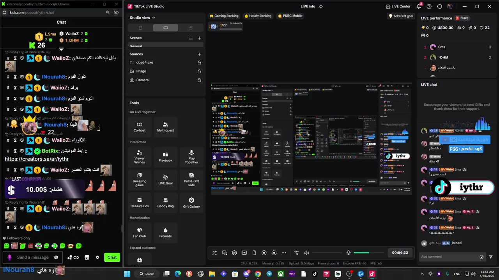Viewport: 499px width, 280px height.
Task: Open the LIVE Goal tool
Action: tap(165, 180)
